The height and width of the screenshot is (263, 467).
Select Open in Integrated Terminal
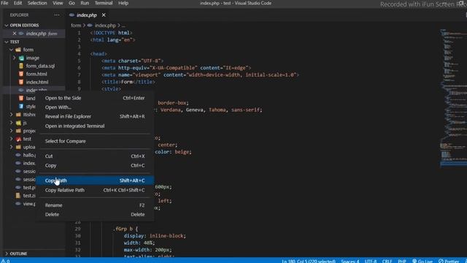point(95,126)
